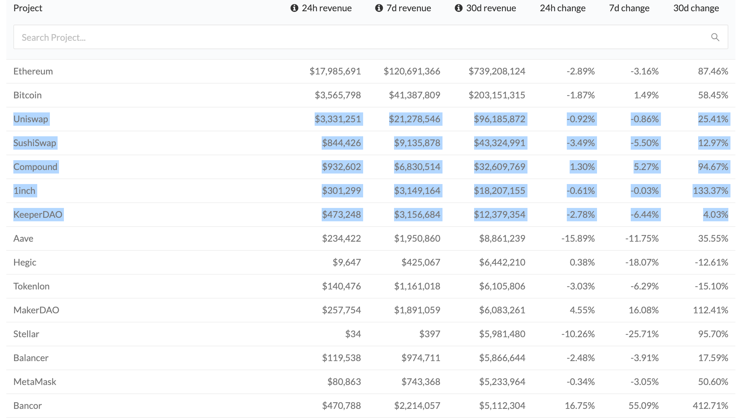
Task: Open the Bitcoin project row
Action: 370,95
